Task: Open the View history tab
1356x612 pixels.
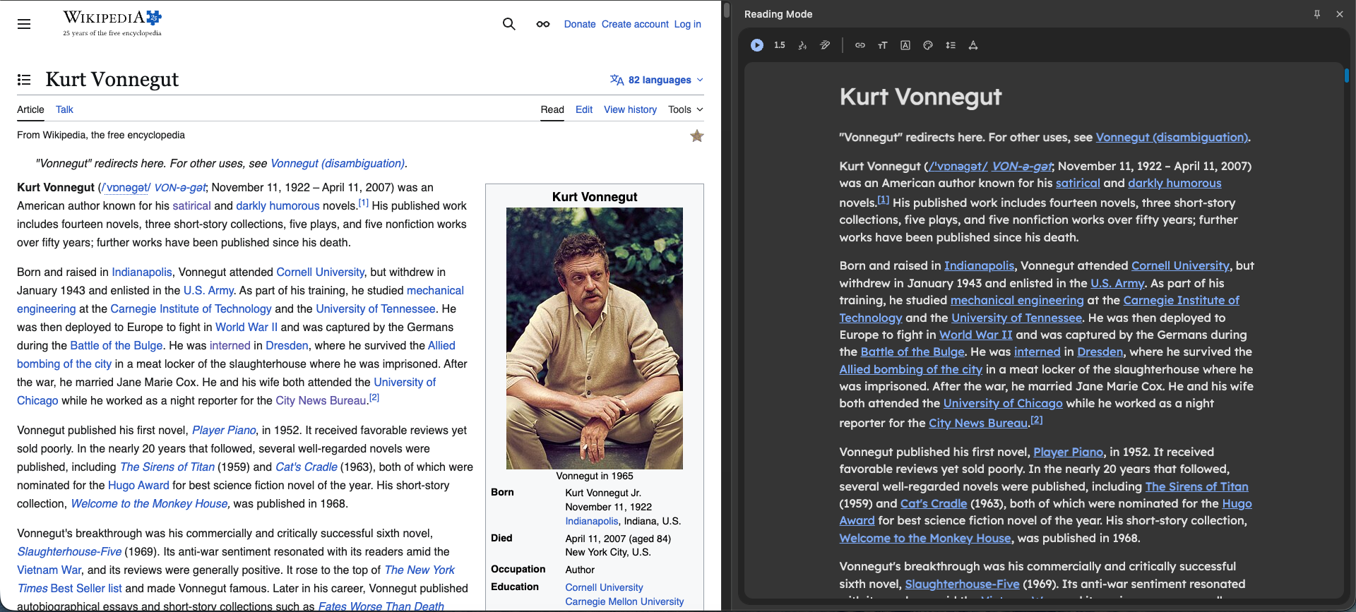Action: point(630,109)
